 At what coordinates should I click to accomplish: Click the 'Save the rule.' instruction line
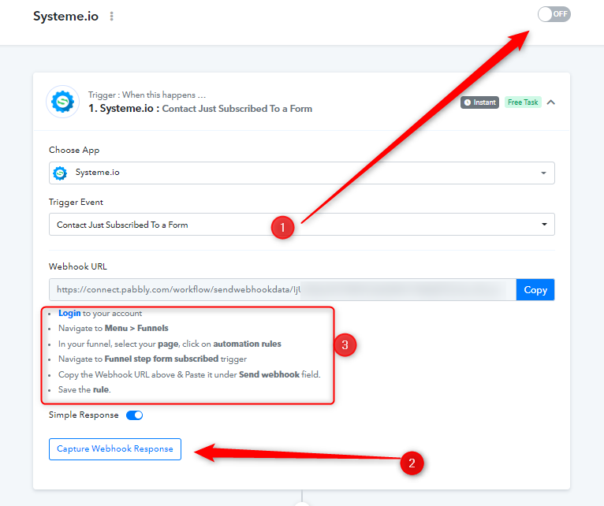pyautogui.click(x=84, y=389)
